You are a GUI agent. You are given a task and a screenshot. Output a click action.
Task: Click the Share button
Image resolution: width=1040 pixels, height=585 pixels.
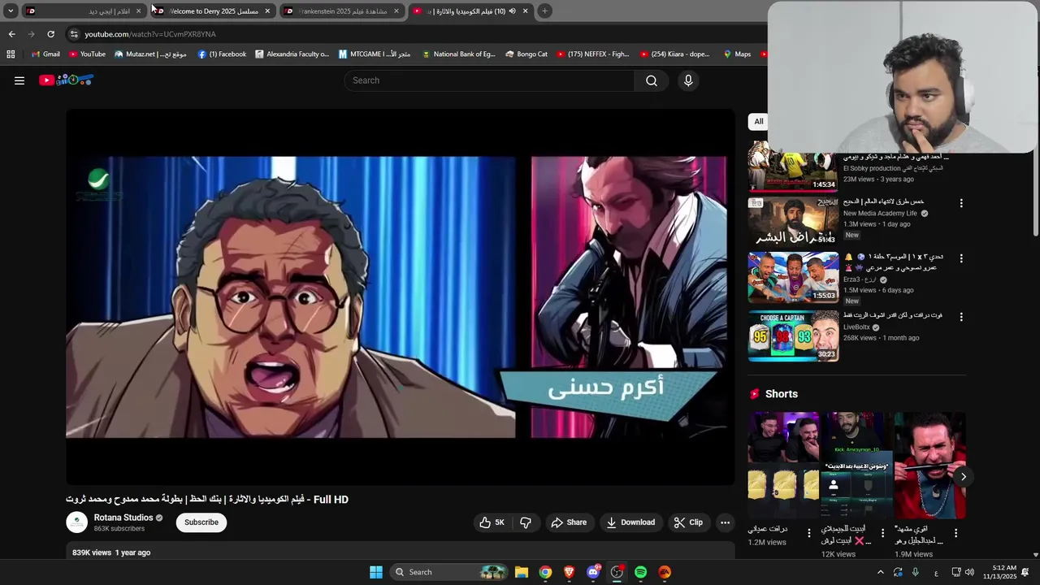569,522
